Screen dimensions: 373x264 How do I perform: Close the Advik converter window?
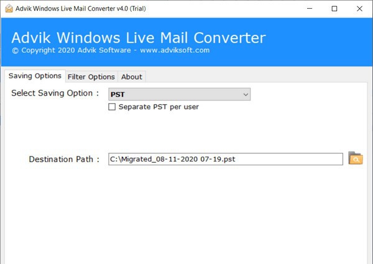[x=359, y=9]
